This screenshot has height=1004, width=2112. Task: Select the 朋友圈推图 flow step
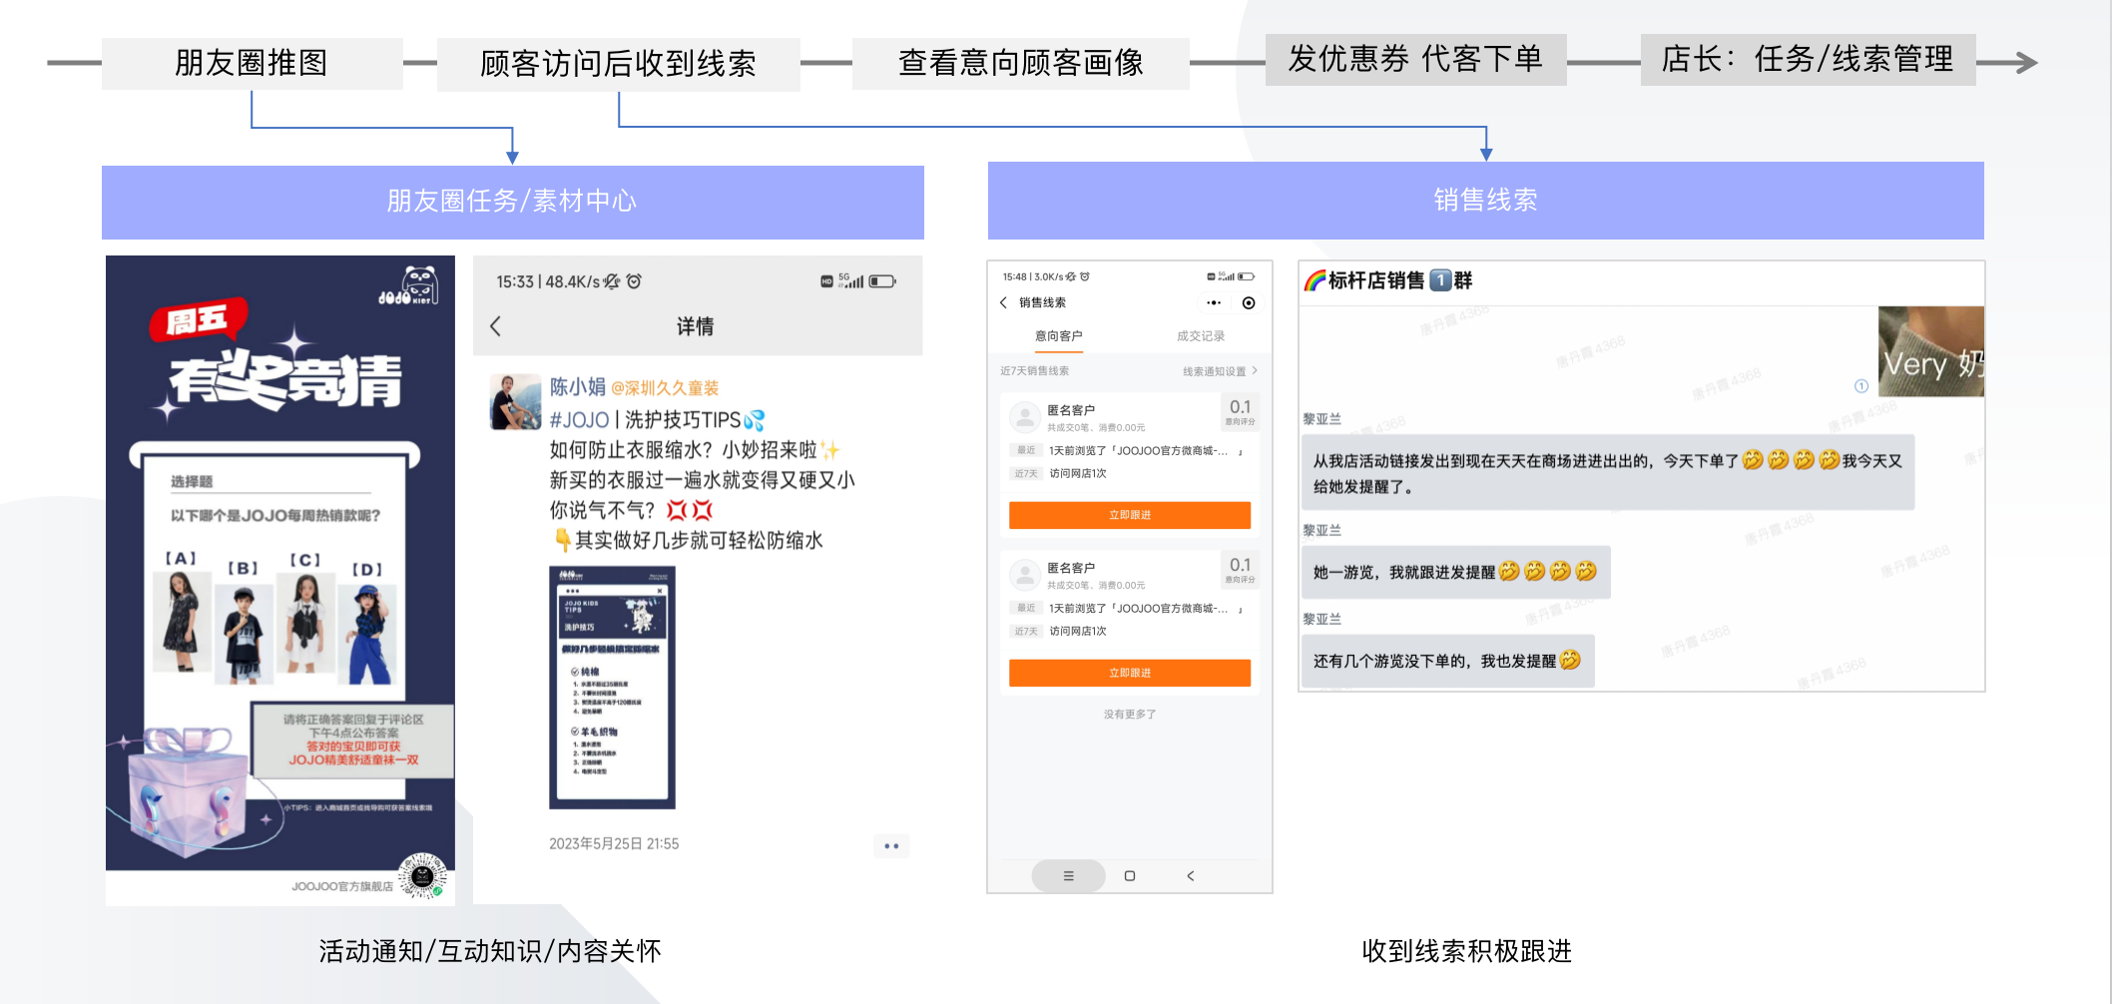tap(252, 63)
